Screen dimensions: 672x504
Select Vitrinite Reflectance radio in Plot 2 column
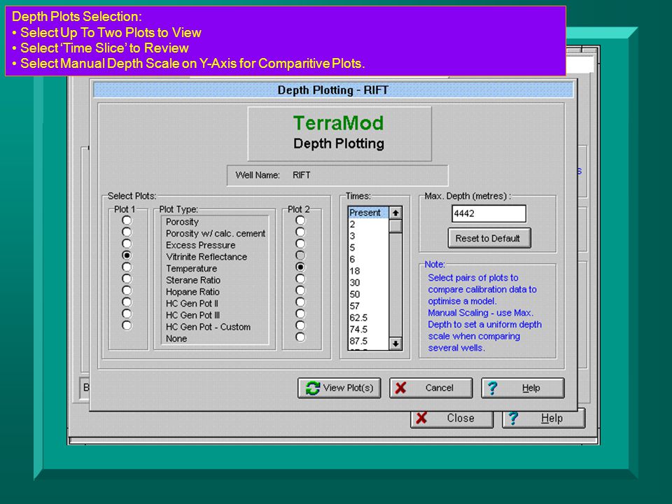click(300, 255)
